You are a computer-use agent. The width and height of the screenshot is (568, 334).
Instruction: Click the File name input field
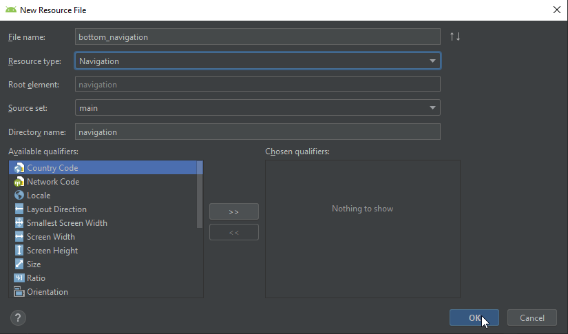pos(257,37)
